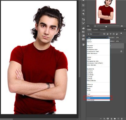The image size is (126, 120).
Task: Create a new group folder icon
Action: [115, 118]
